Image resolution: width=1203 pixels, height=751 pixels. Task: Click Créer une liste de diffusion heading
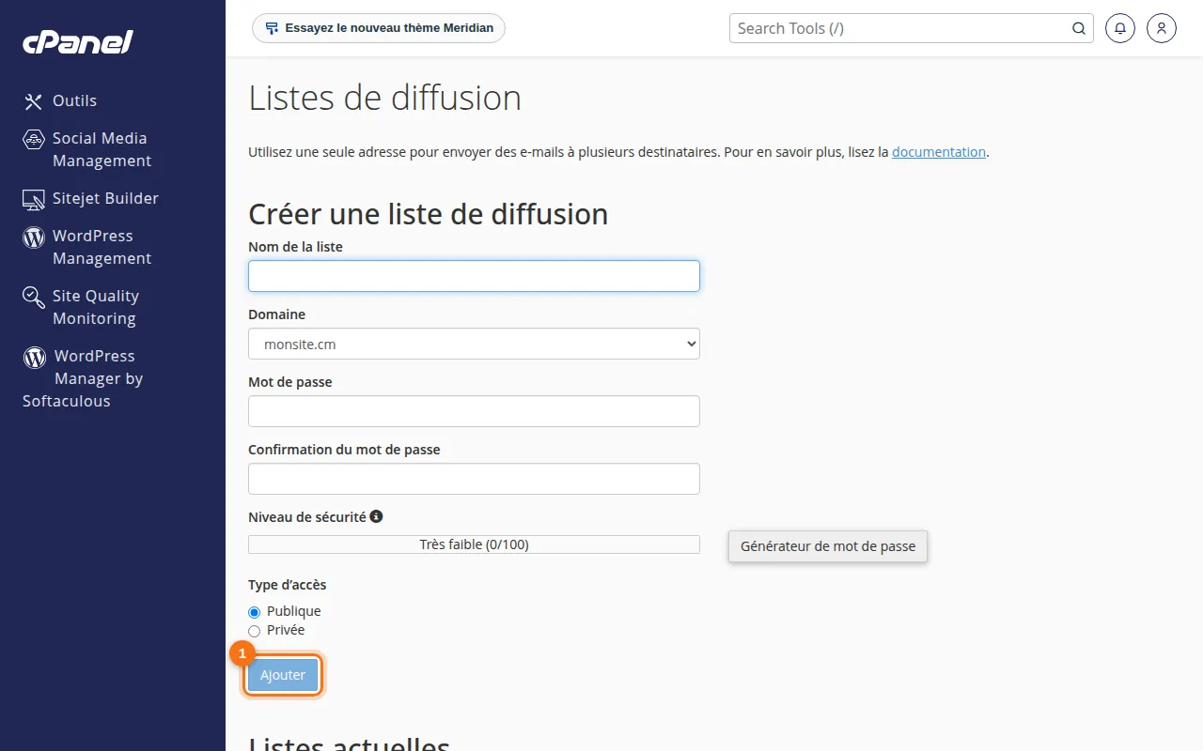click(428, 214)
